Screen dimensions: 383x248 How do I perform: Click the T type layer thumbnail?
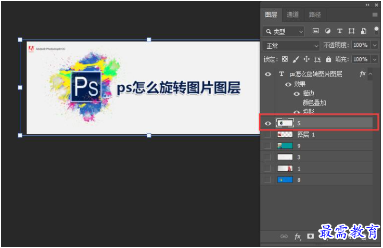click(282, 74)
